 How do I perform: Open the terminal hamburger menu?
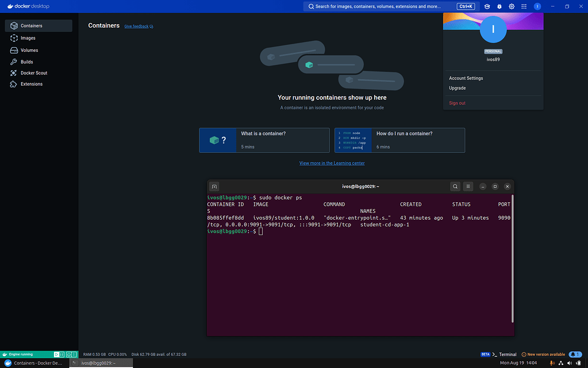tap(468, 186)
